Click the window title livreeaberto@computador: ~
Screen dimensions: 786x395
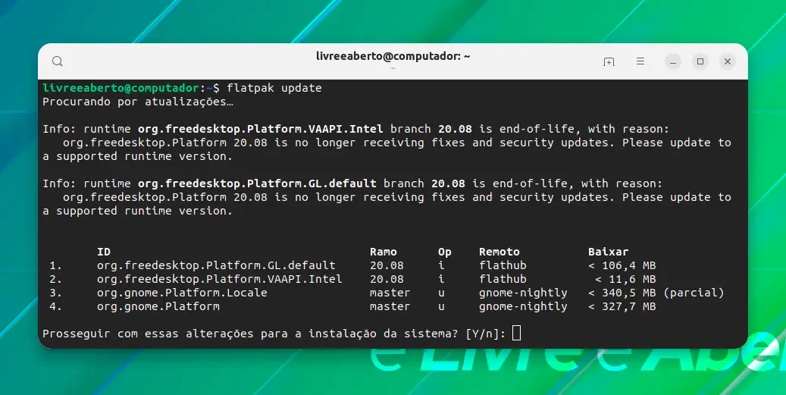click(393, 56)
